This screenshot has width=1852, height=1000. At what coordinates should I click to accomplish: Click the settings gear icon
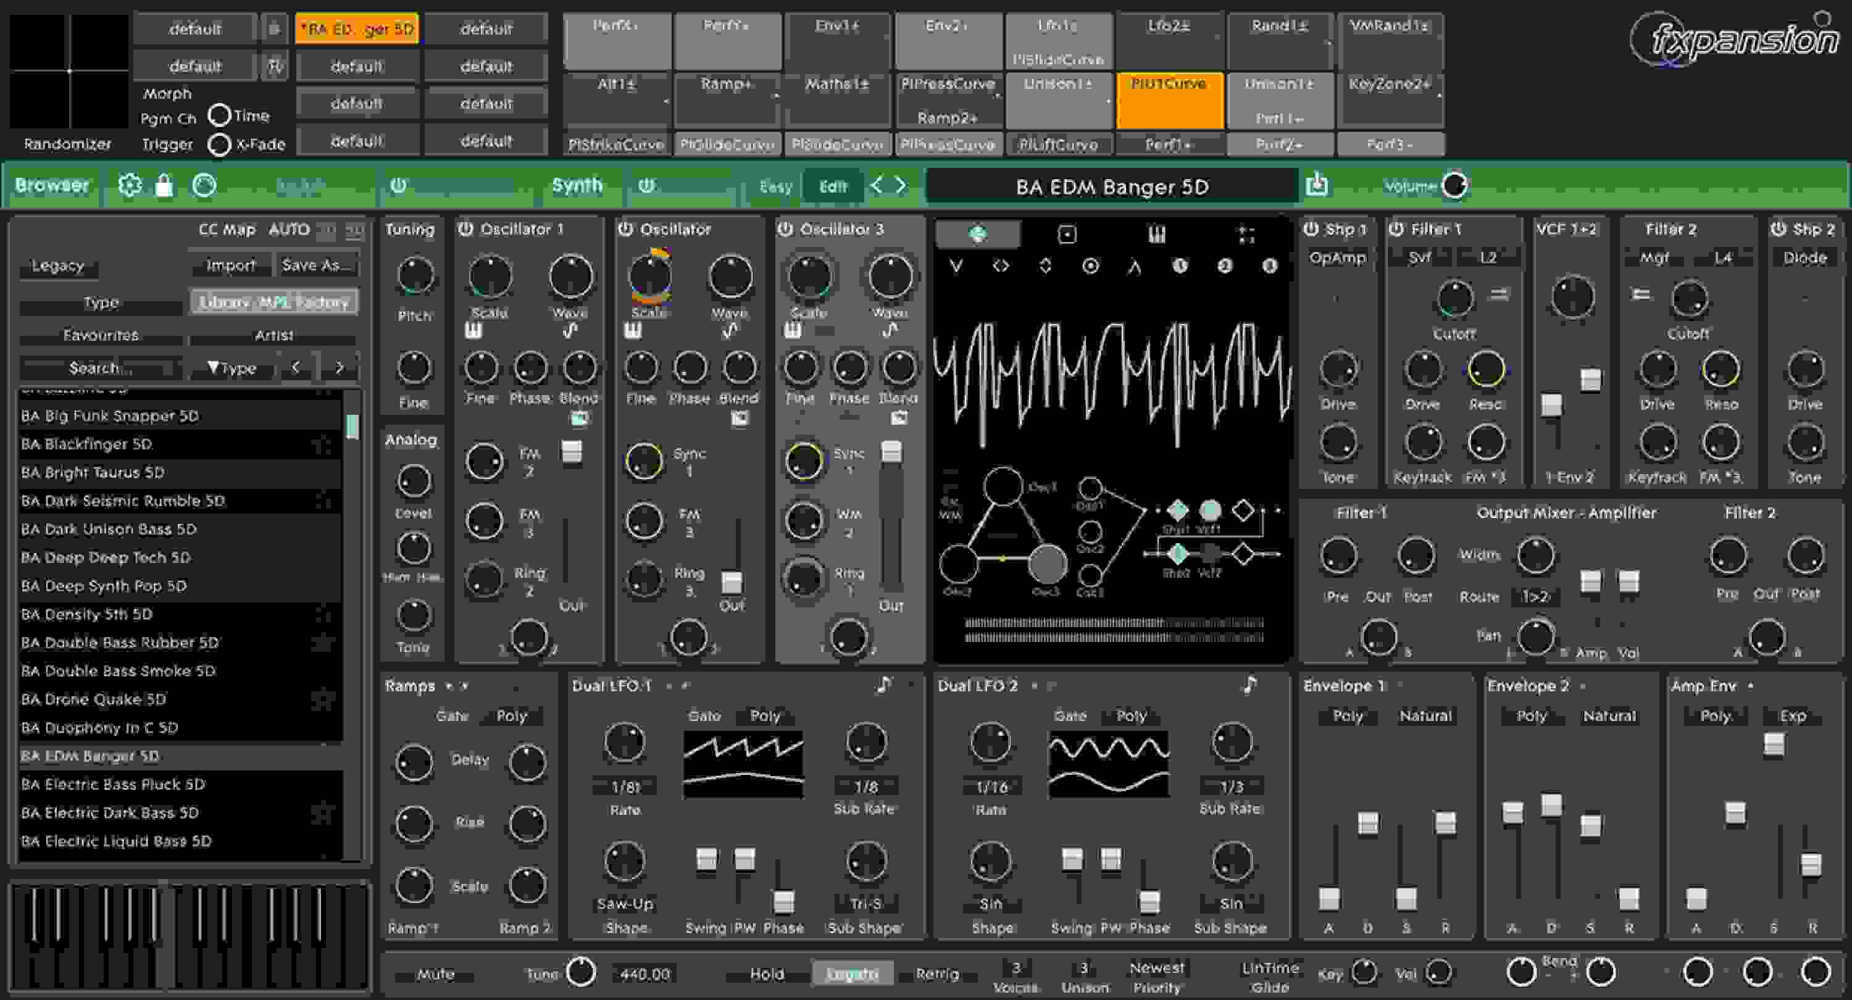click(130, 185)
